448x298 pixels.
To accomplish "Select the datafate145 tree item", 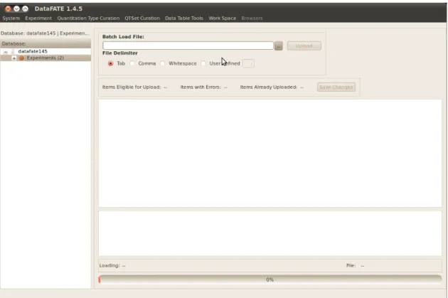I will tap(33, 51).
